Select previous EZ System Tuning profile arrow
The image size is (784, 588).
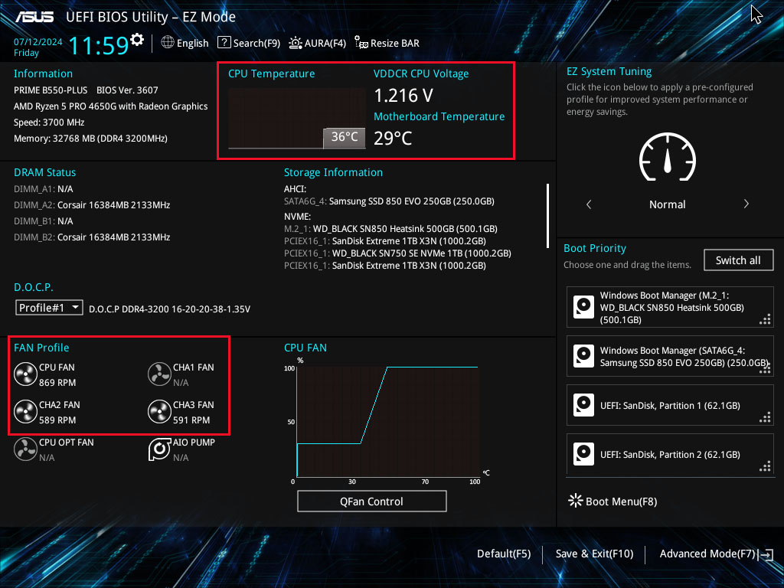point(589,204)
